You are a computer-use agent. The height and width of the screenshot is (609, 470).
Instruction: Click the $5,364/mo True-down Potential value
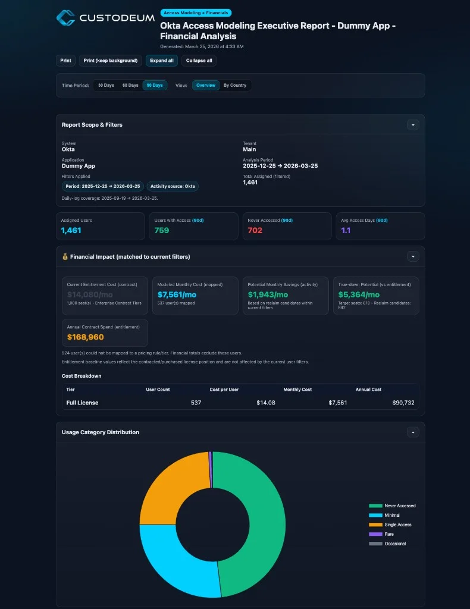pyautogui.click(x=359, y=295)
